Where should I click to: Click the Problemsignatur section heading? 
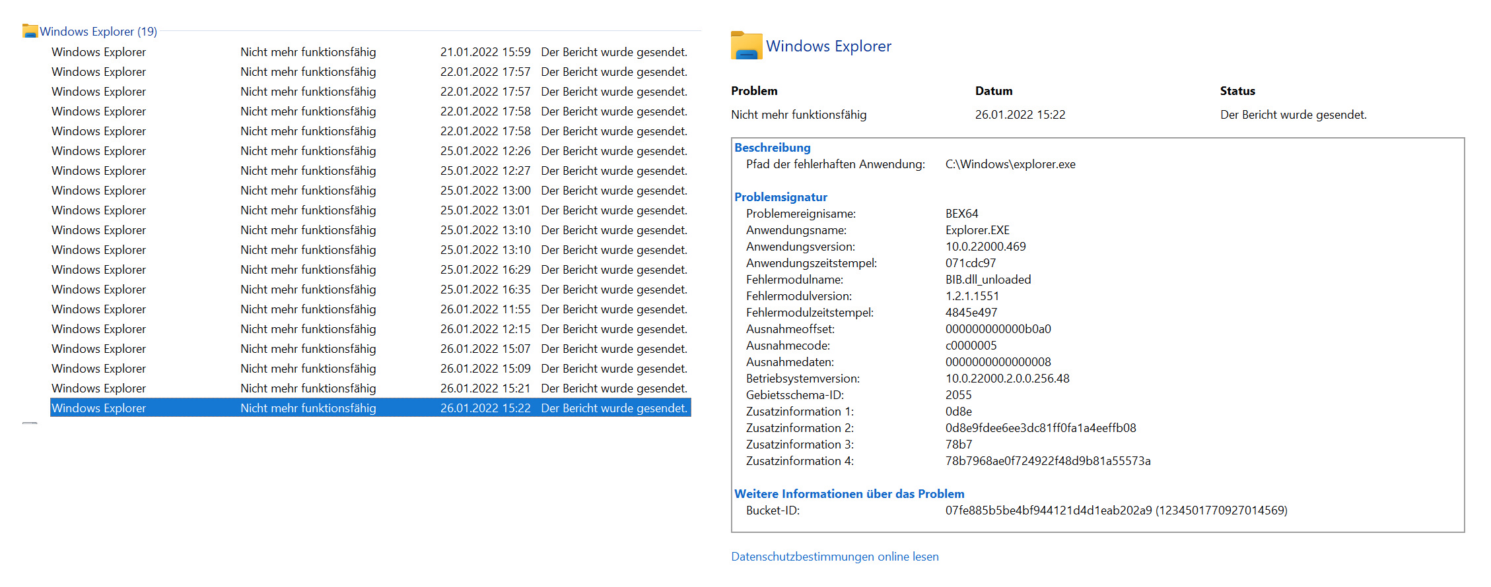[x=780, y=197]
